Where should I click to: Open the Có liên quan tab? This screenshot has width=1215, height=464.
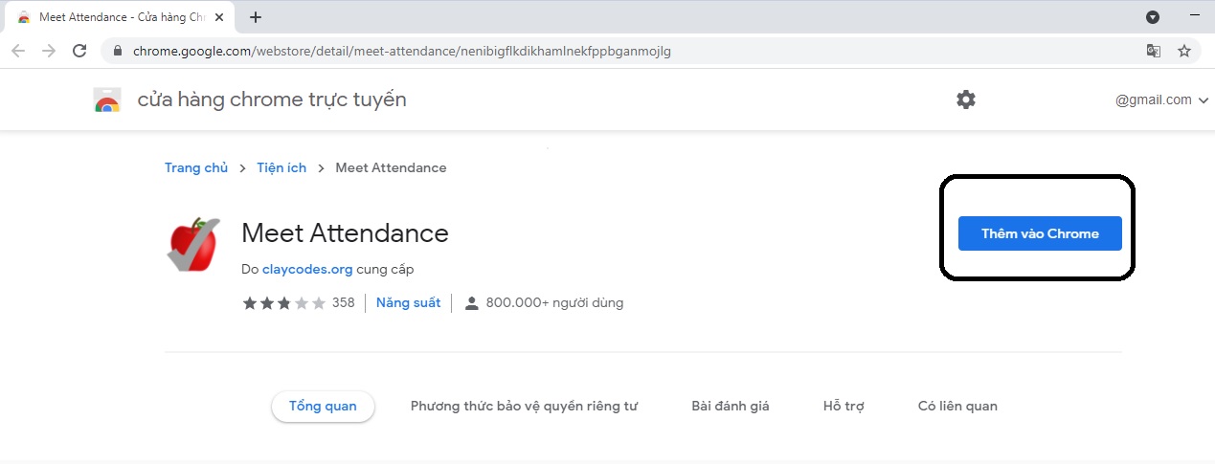(x=957, y=406)
